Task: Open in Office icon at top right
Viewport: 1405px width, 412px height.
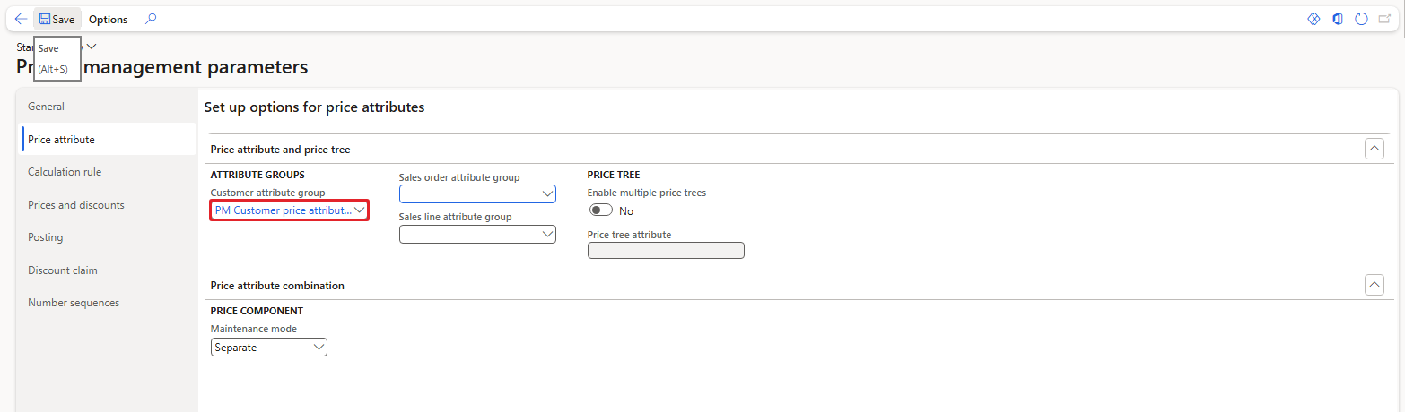Action: (x=1338, y=19)
